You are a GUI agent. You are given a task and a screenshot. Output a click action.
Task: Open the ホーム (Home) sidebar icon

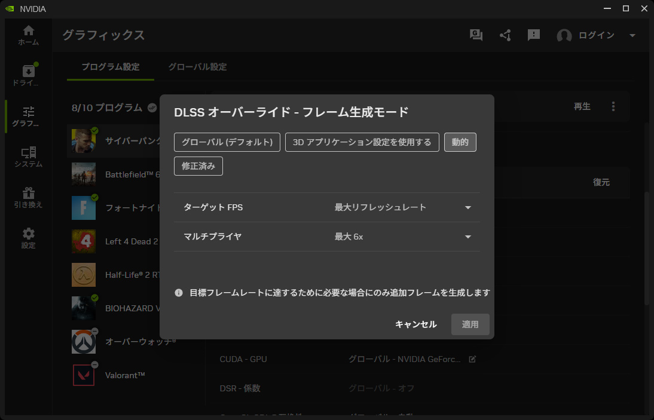pyautogui.click(x=28, y=35)
